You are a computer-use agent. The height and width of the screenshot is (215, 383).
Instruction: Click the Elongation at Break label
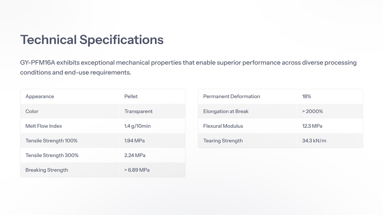[x=226, y=111]
